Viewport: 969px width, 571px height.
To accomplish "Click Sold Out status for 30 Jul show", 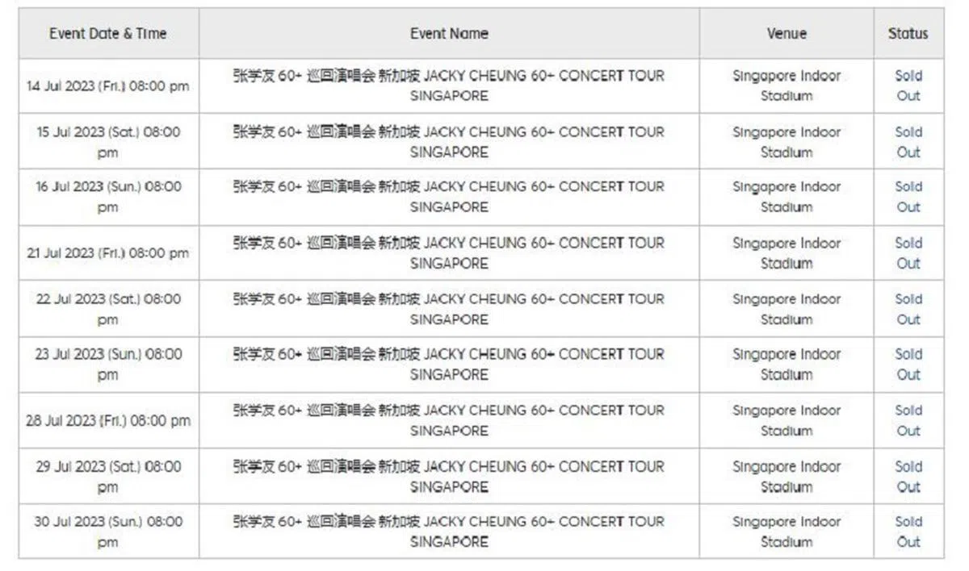I will [x=908, y=531].
